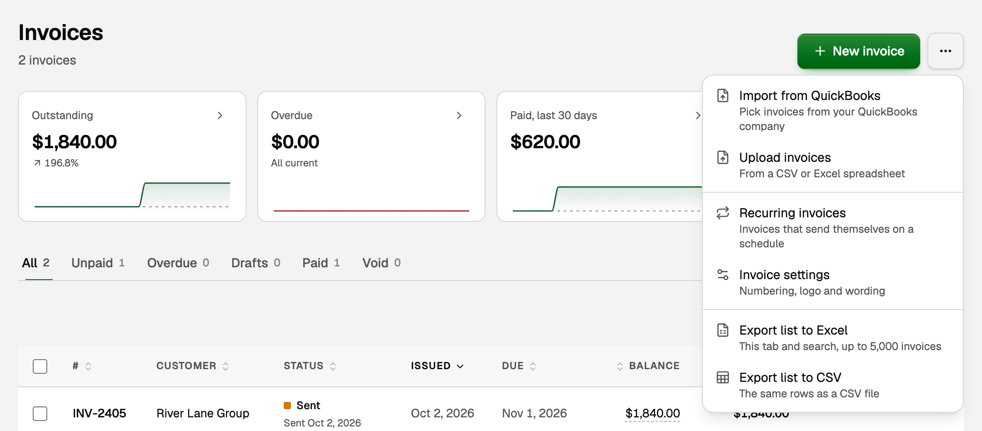Choose Import from QuickBooks menu entry
Viewport: 982px width, 431px height.
coord(832,110)
